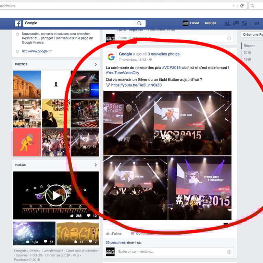263x263 pixels.
Task: Open the youtu.be video link
Action: point(136,85)
